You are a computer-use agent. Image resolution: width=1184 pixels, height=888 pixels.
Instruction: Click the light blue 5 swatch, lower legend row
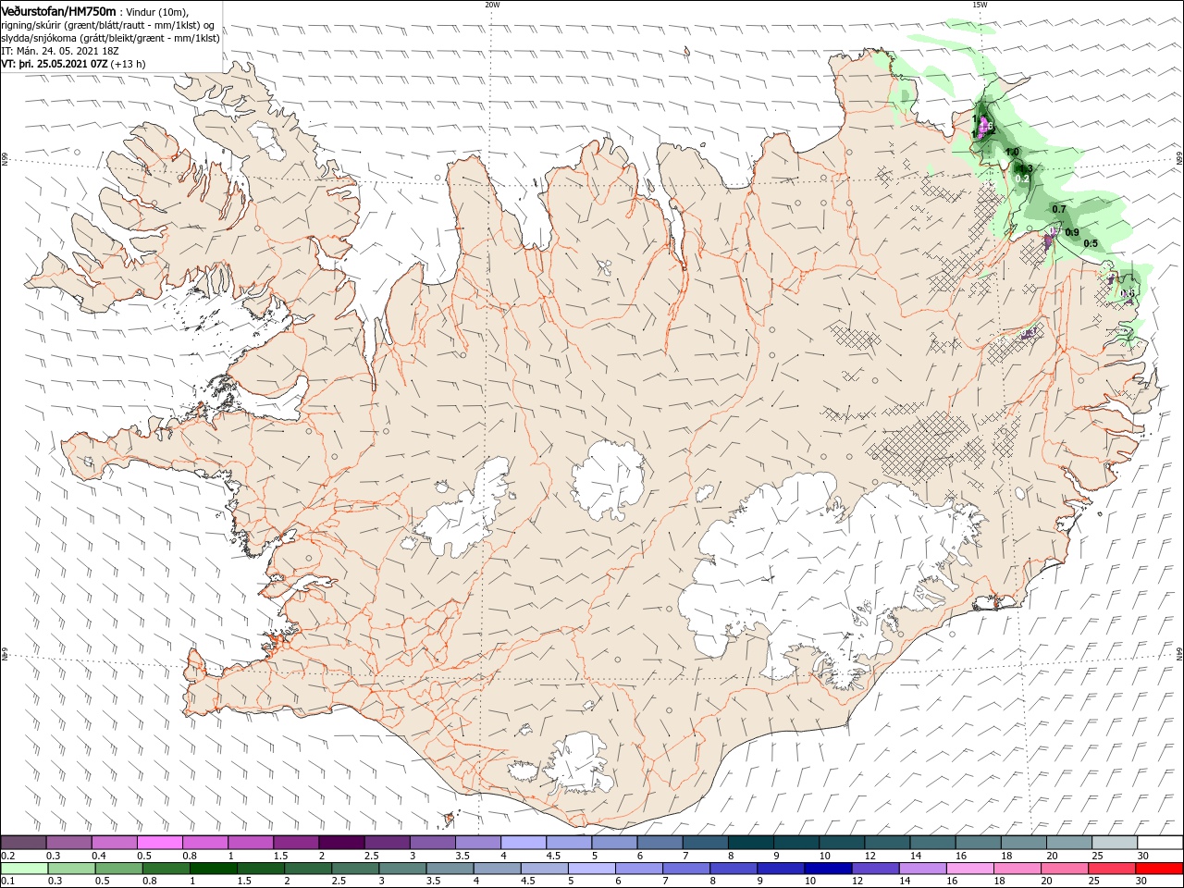(x=592, y=869)
